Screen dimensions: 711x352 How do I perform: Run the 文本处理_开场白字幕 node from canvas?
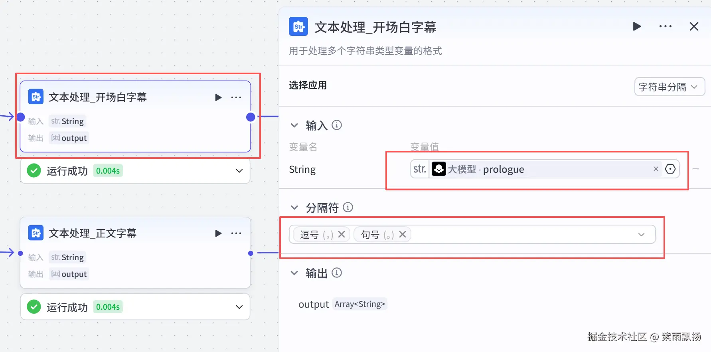click(x=218, y=97)
